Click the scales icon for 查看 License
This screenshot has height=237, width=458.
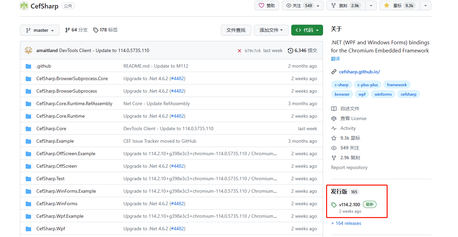(x=334, y=119)
